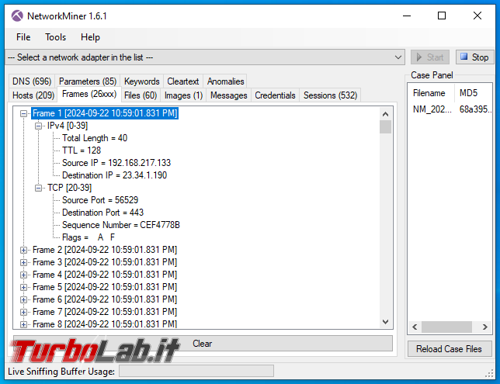Click the MD5 column header in Case Panel
The image size is (500, 384).
(474, 93)
